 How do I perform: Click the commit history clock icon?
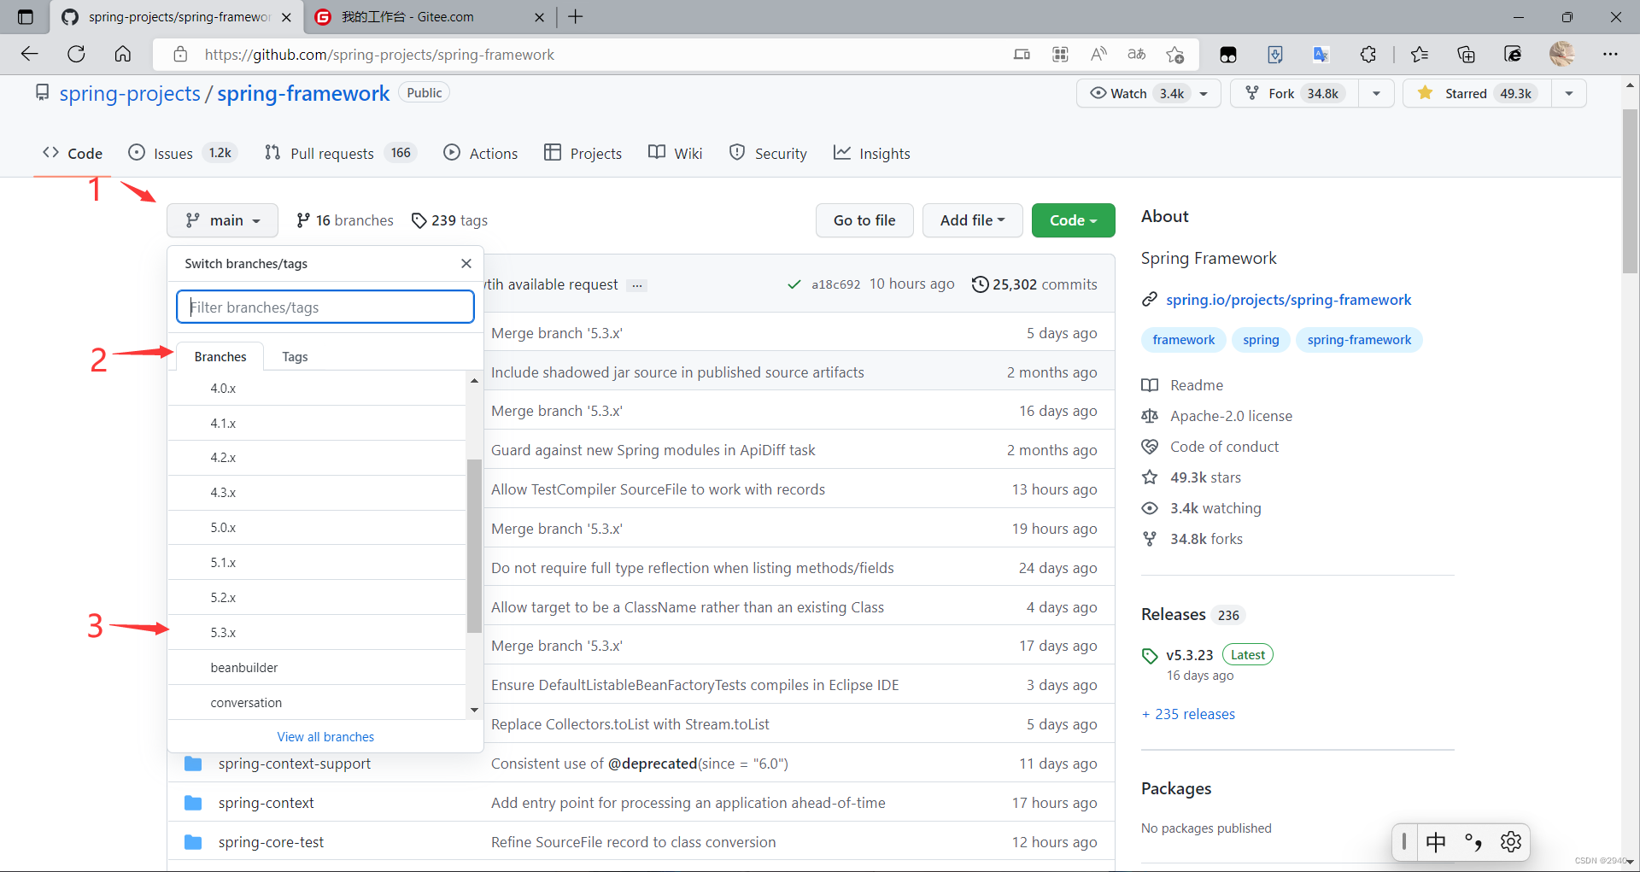pos(980,284)
